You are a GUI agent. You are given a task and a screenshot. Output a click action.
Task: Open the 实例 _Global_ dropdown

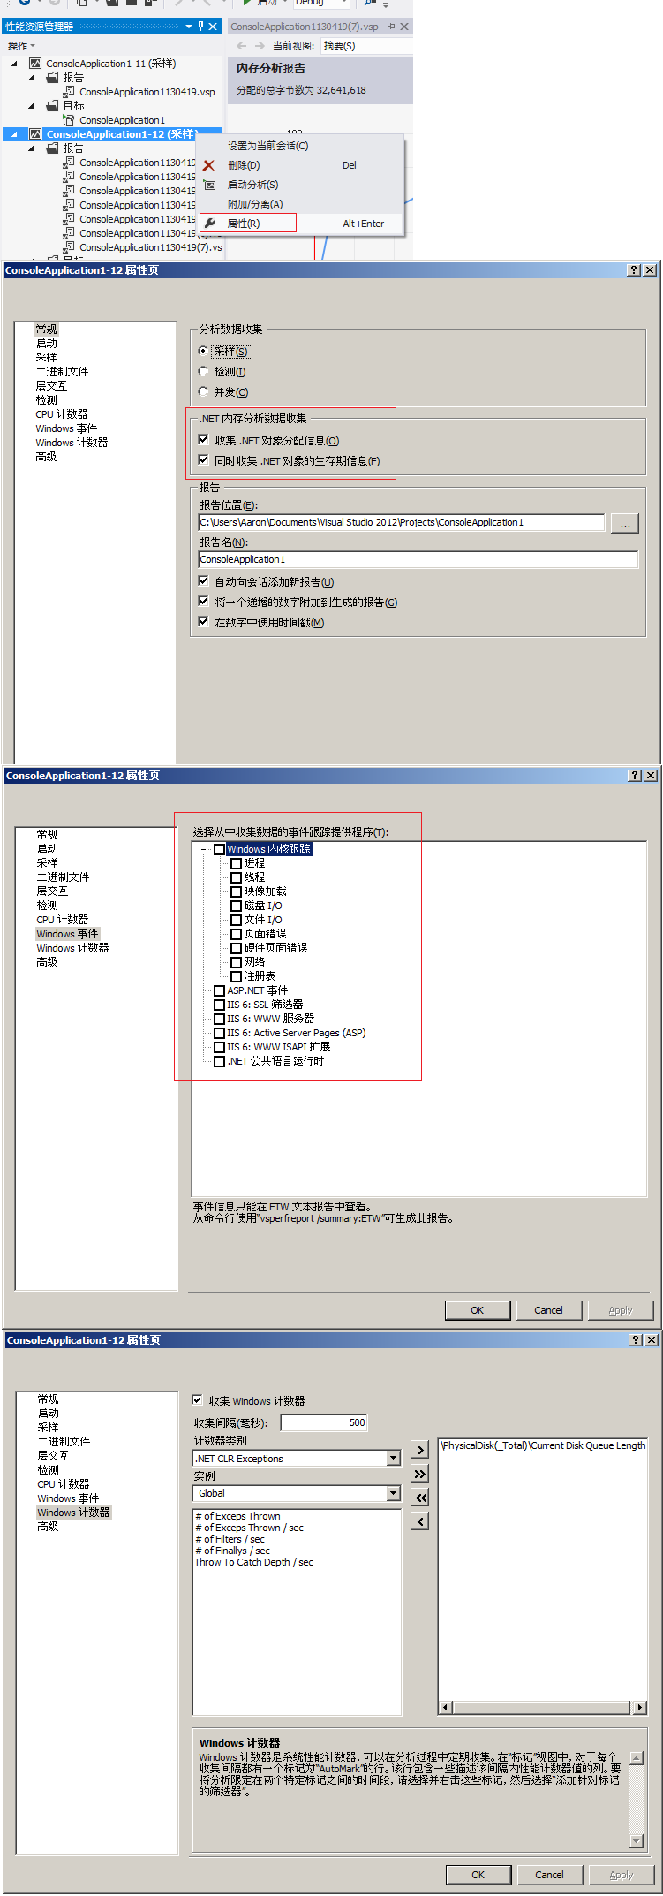point(394,1493)
